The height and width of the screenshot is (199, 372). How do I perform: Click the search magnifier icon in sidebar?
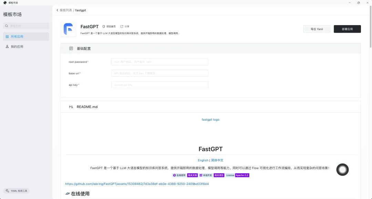coord(7,26)
